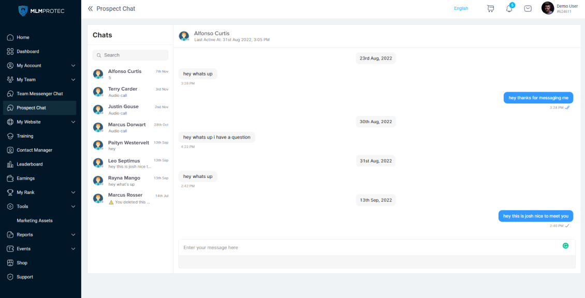
Task: Click the Demo User profile avatar
Action: [x=548, y=8]
